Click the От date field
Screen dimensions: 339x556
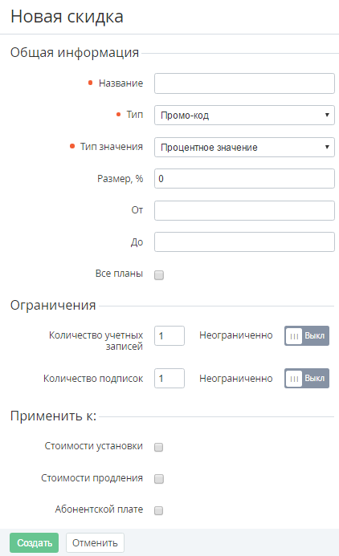pyautogui.click(x=244, y=210)
